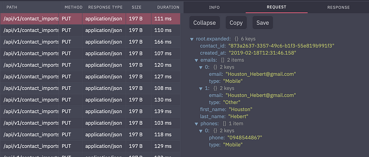Collapse emails item 0 node
Image resolution: width=369 pixels, height=157 pixels.
click(201, 67)
